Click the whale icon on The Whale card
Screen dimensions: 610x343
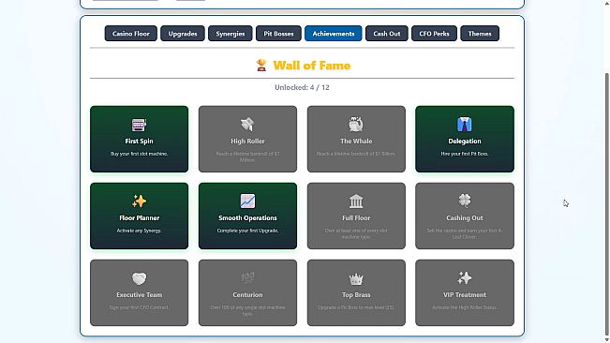pos(356,125)
